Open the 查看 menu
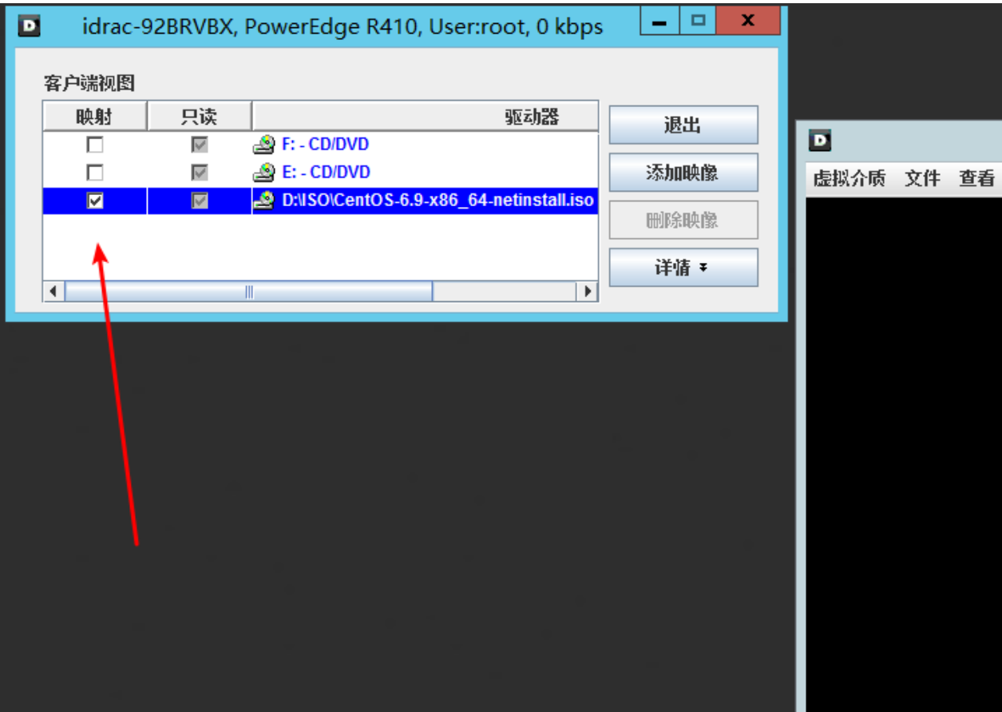The width and height of the screenshot is (1002, 712). [x=976, y=178]
